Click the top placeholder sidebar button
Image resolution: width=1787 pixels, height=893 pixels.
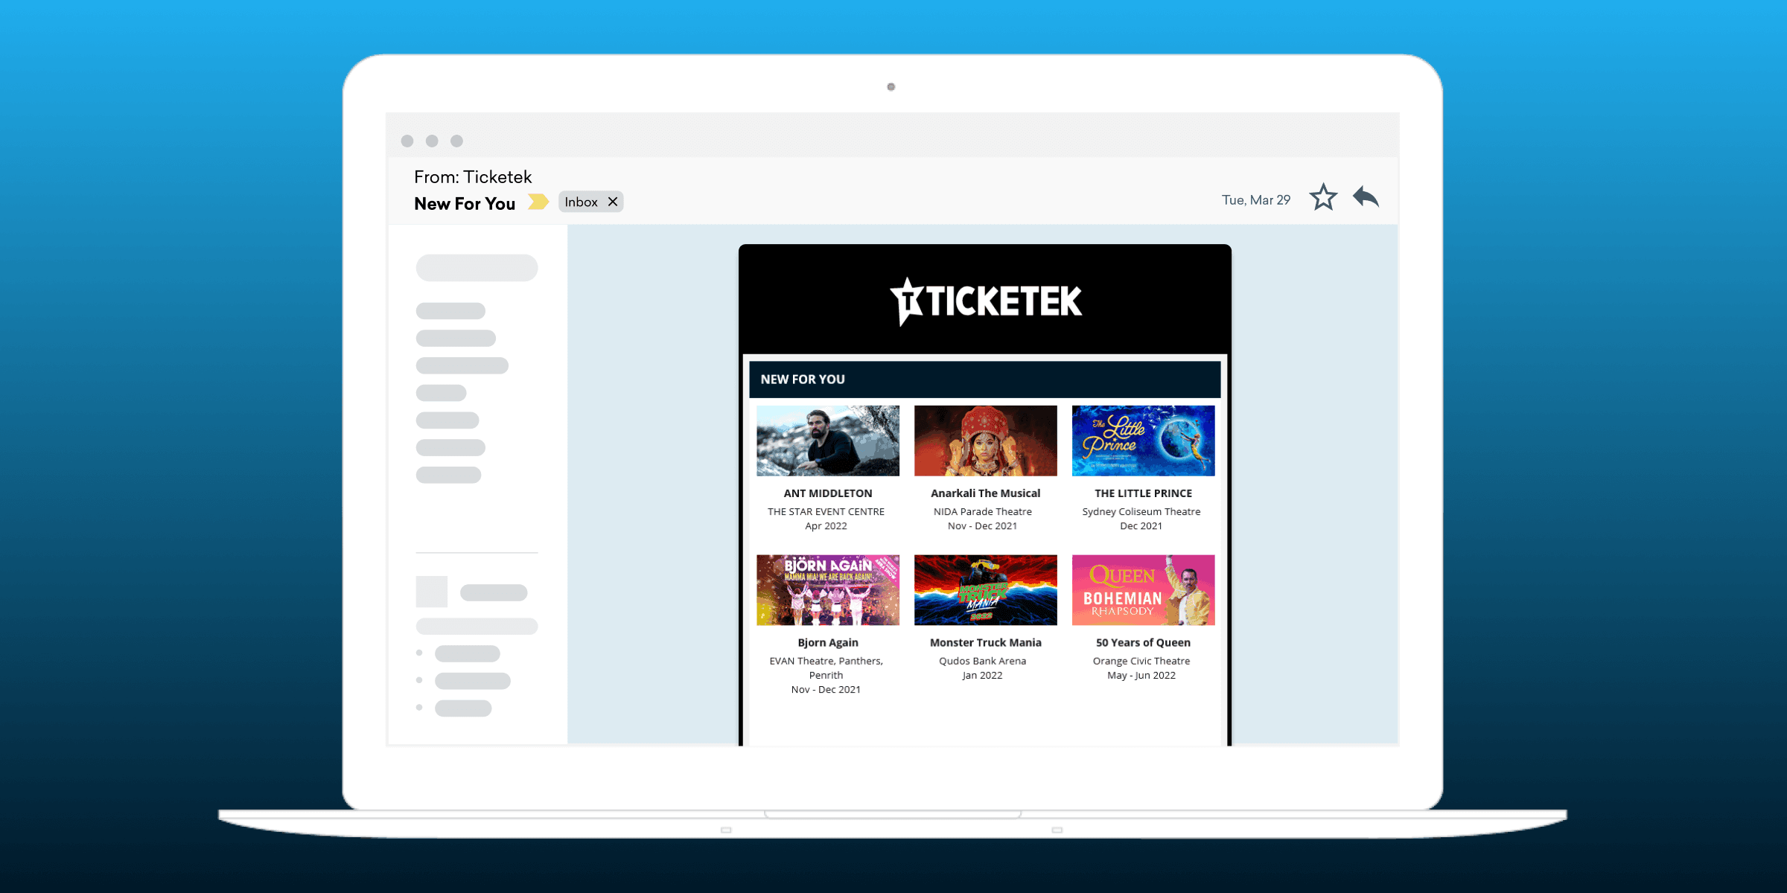(x=477, y=268)
